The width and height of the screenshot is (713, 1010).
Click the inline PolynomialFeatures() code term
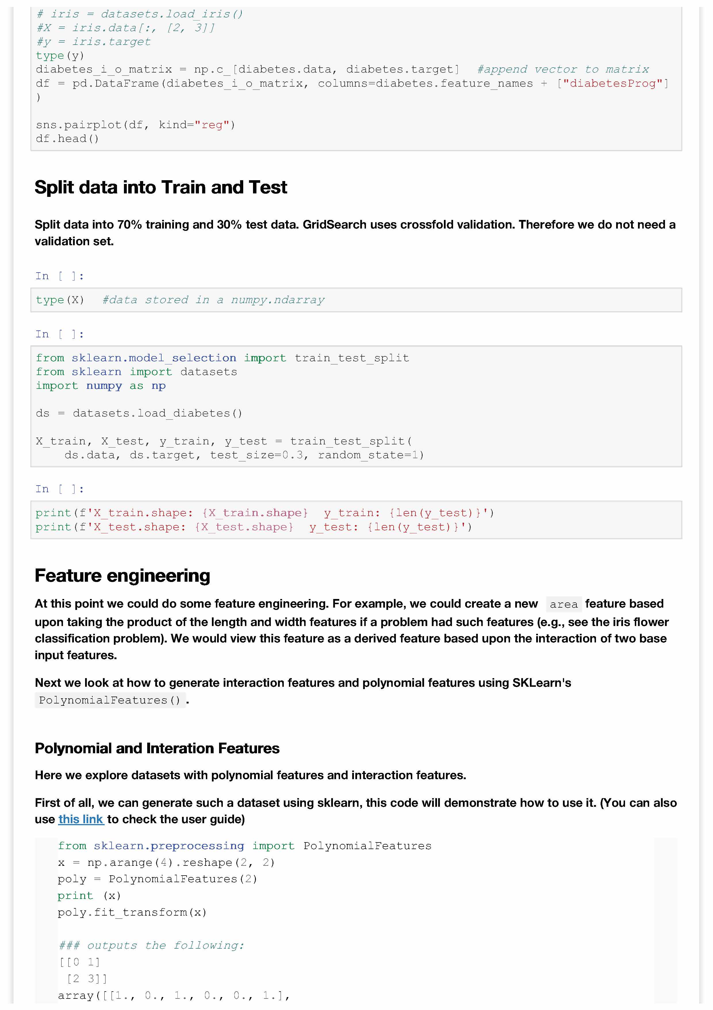tap(109, 700)
